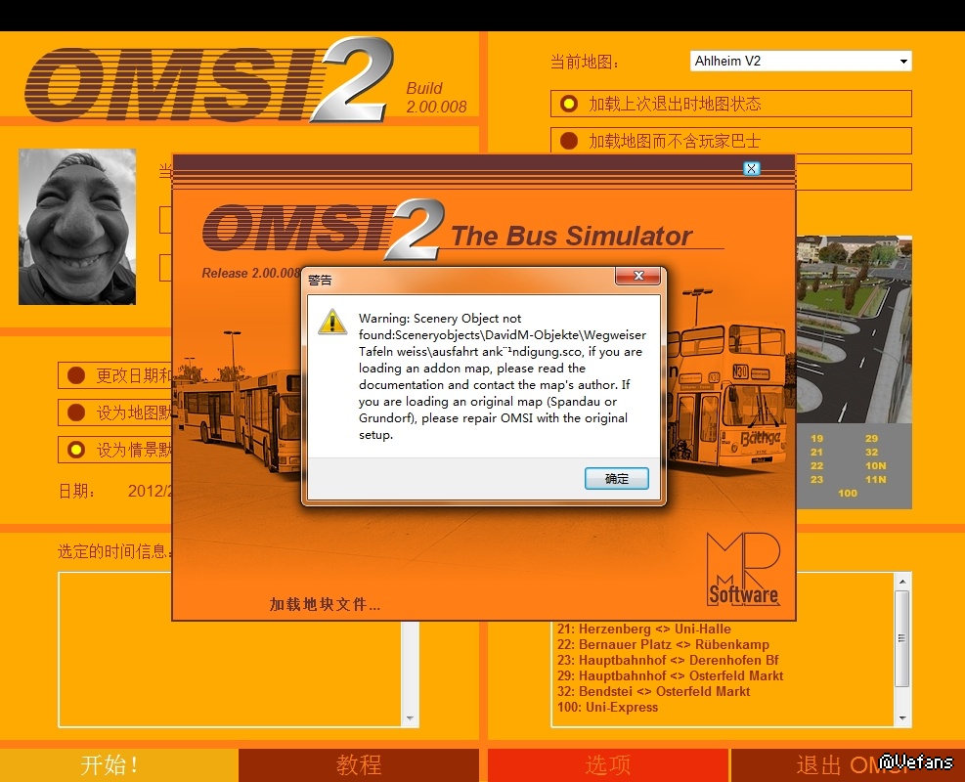Image resolution: width=965 pixels, height=782 pixels.
Task: Click line number 10N in map legend
Action: pos(875,465)
